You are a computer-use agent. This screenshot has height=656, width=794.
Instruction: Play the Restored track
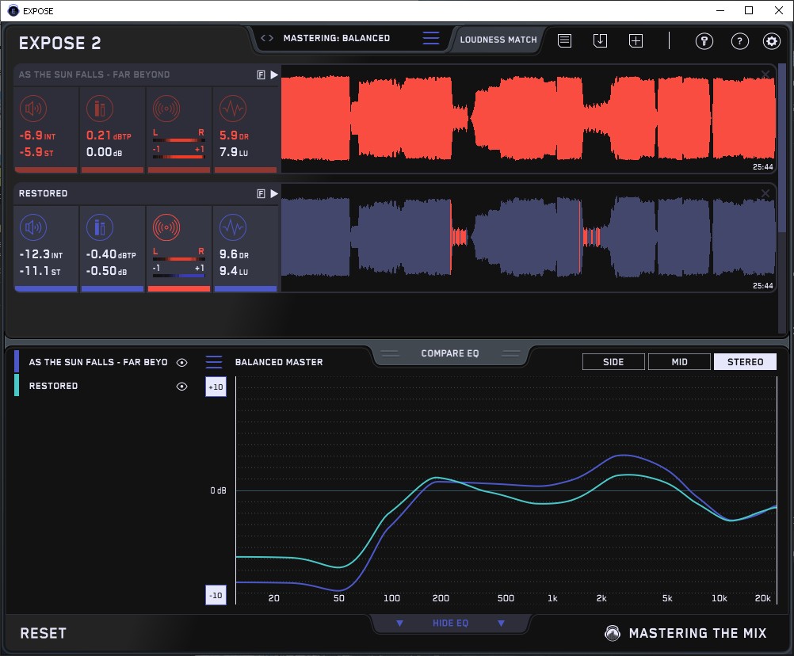274,193
